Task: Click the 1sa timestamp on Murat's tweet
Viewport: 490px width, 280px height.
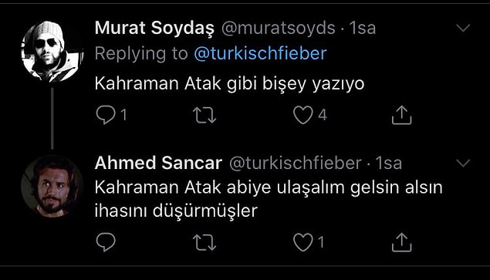Action: [x=363, y=29]
